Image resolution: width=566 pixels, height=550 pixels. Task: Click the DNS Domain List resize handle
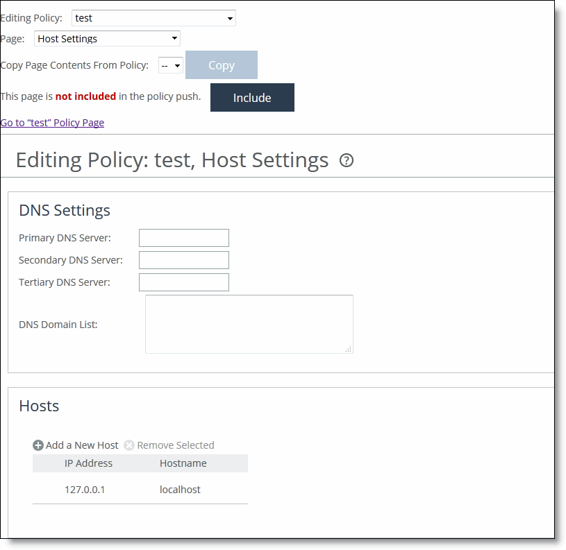point(349,349)
